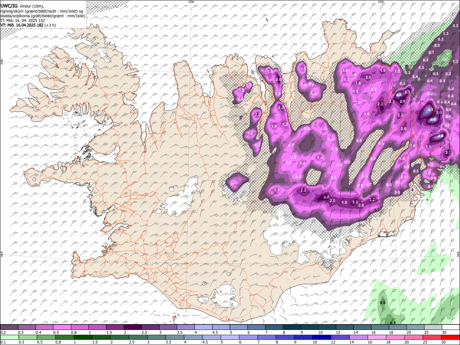
Task: Click the 0.4 label on the snow scale
Action: click(x=38, y=332)
